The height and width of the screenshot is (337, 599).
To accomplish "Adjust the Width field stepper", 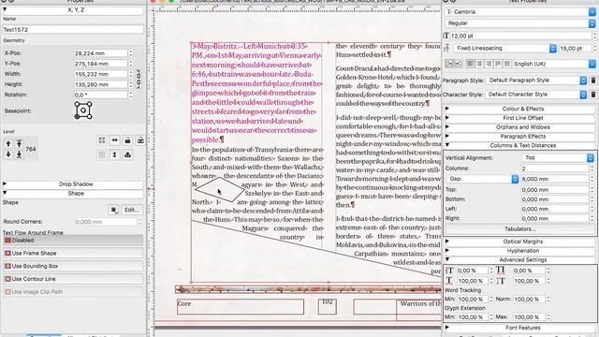I will [131, 74].
